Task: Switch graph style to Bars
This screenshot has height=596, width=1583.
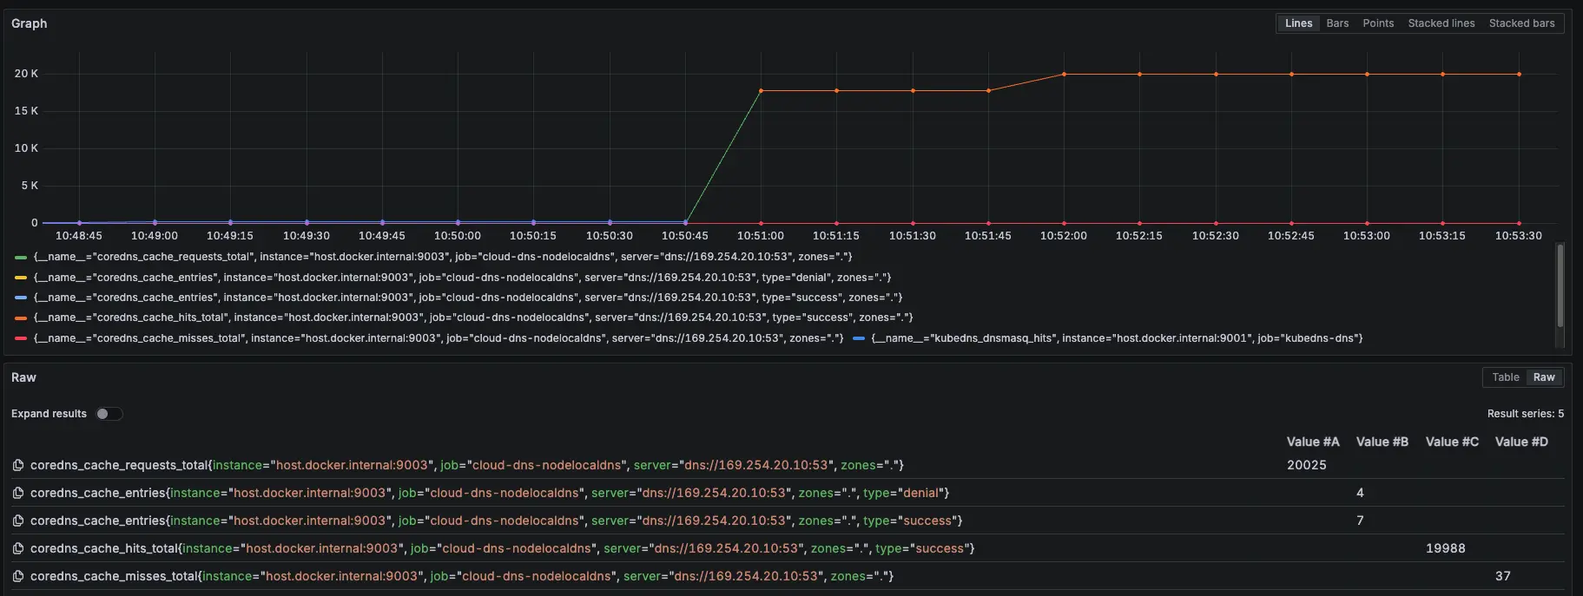Action: [1337, 23]
